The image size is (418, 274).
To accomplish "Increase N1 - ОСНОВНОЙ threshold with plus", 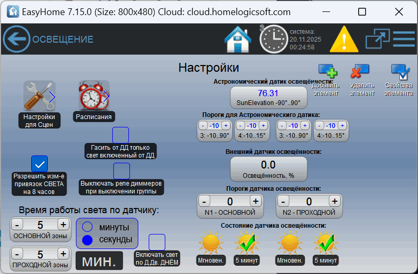I will [x=255, y=201].
